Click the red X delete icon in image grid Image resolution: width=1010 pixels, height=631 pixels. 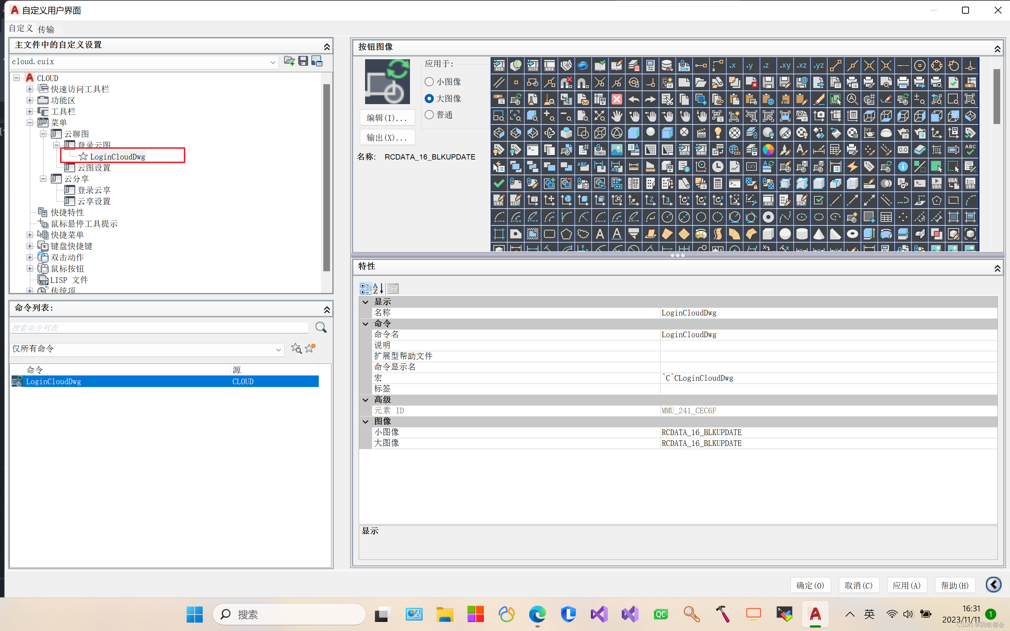click(x=617, y=99)
